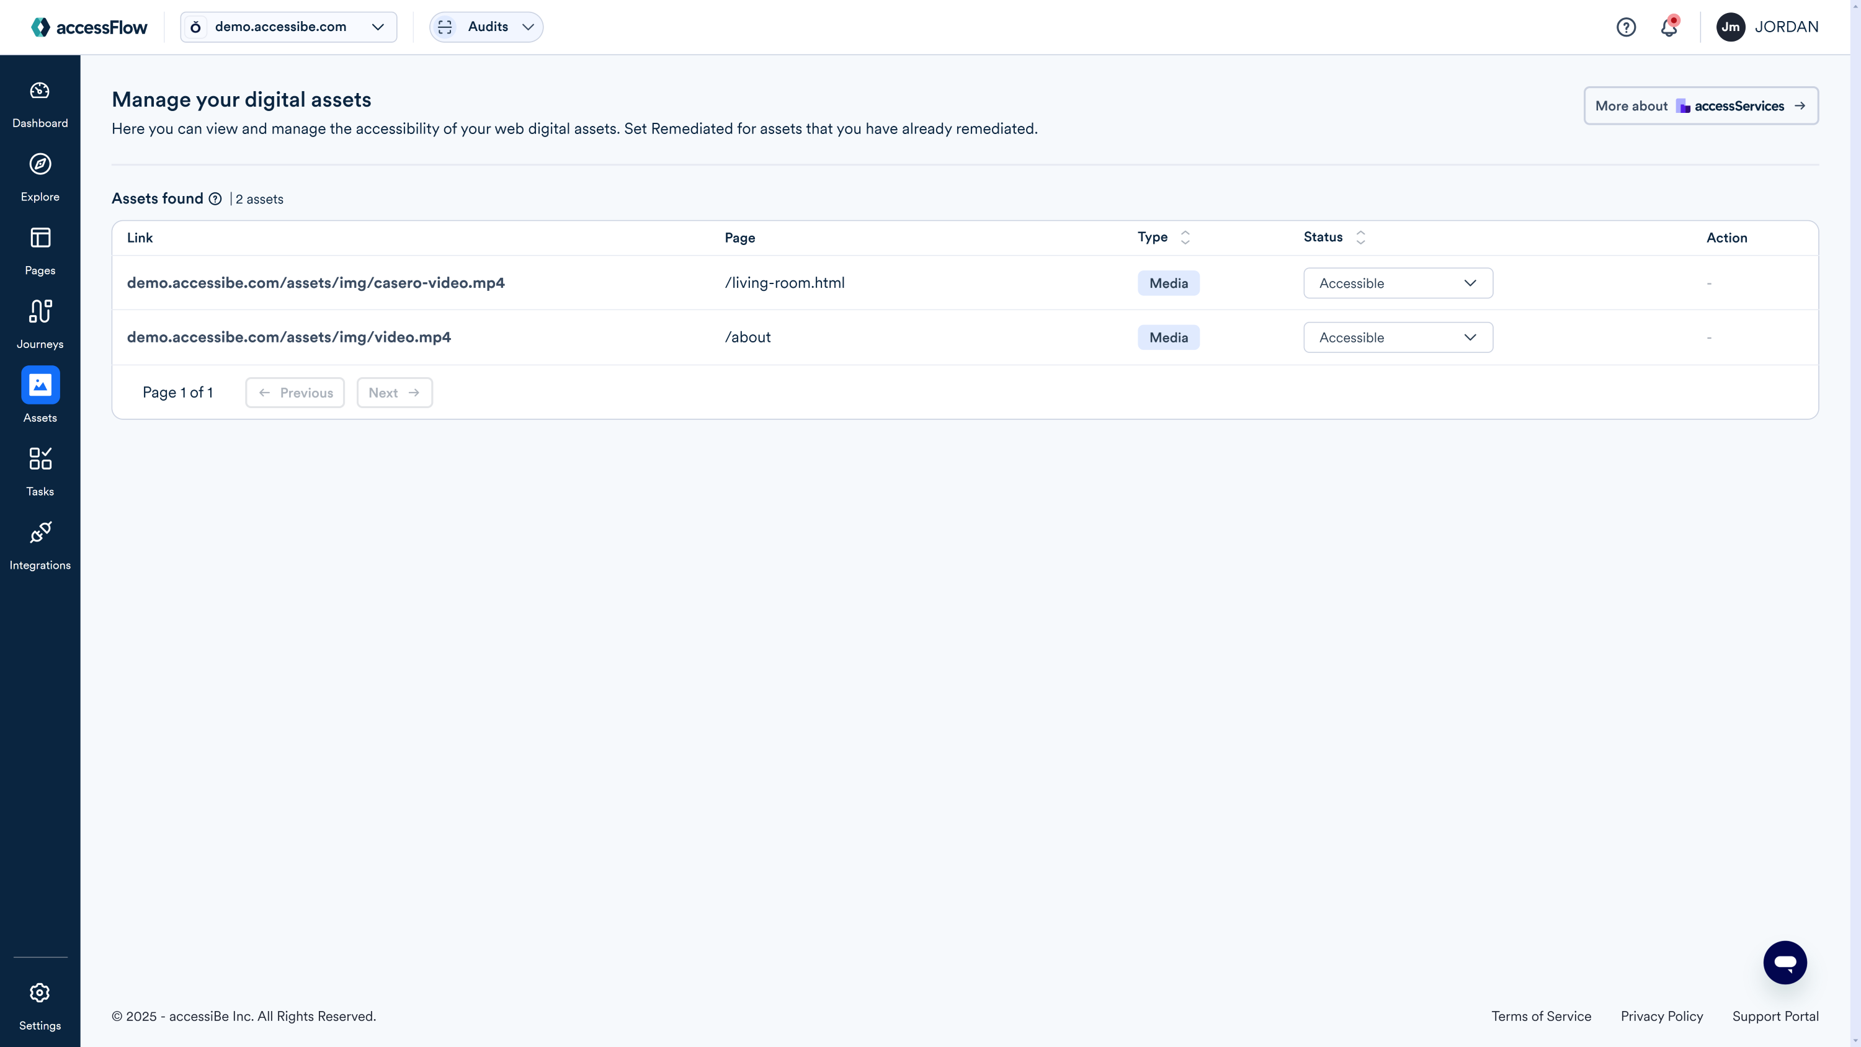Sort the table by Status column
The width and height of the screenshot is (1861, 1047).
click(1360, 237)
